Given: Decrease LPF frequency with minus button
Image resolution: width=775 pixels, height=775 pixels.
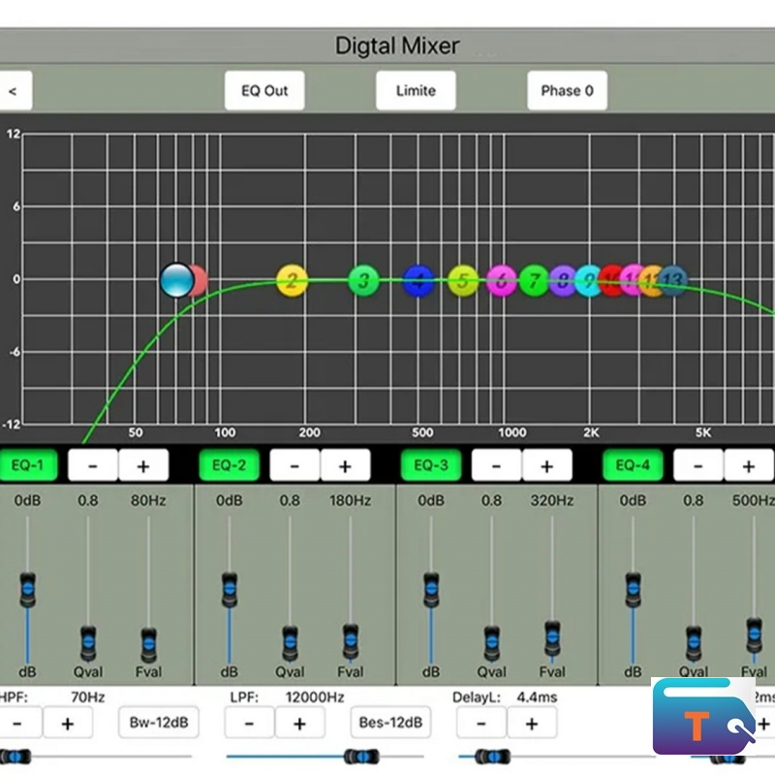Looking at the screenshot, I should (x=249, y=723).
